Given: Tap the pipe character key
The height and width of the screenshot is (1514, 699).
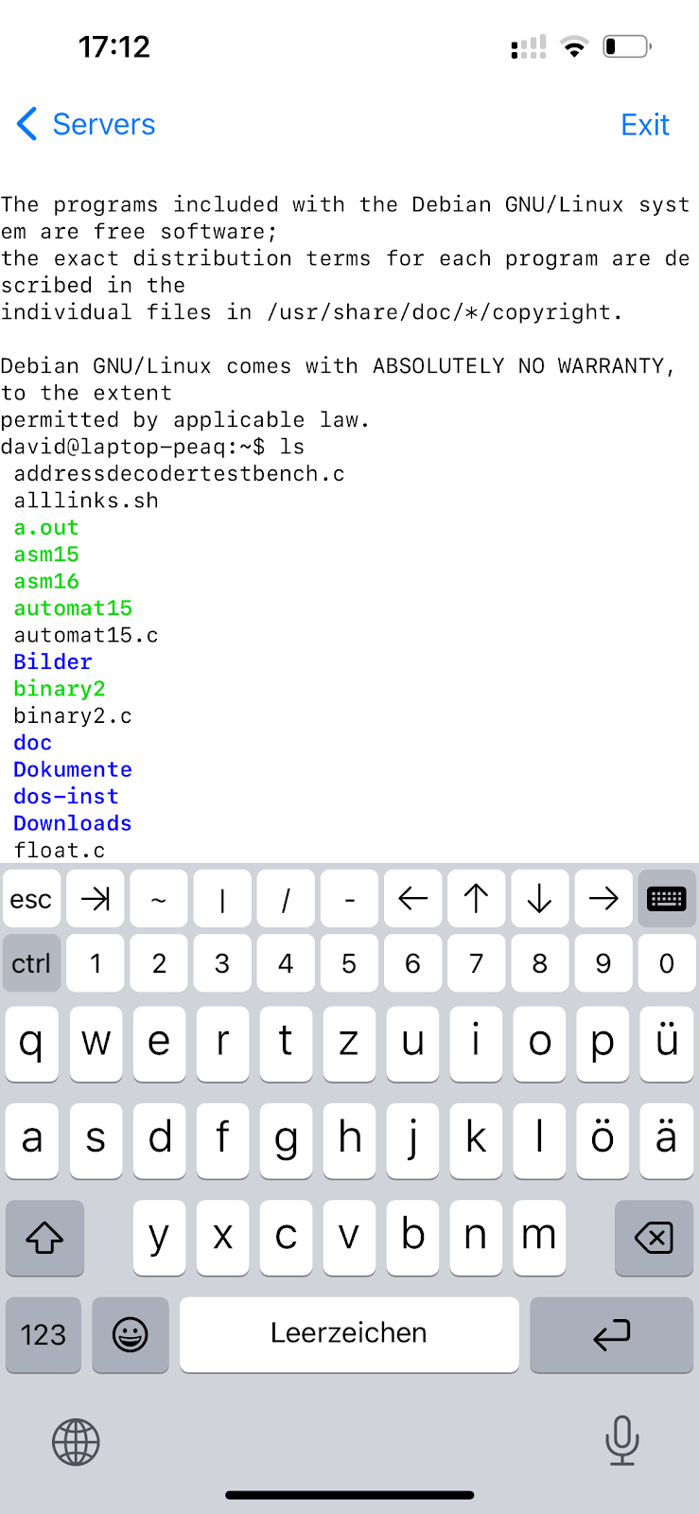Looking at the screenshot, I should pos(222,899).
